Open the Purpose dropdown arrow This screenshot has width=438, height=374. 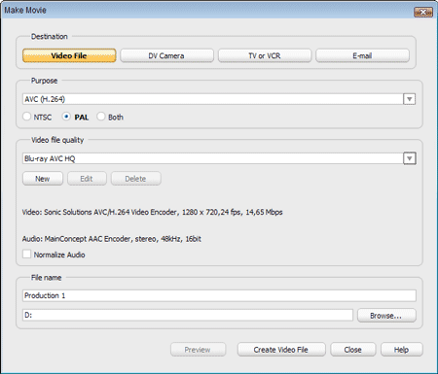(x=409, y=99)
